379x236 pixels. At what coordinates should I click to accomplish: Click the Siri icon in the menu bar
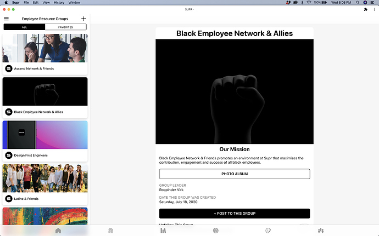pos(365,2)
